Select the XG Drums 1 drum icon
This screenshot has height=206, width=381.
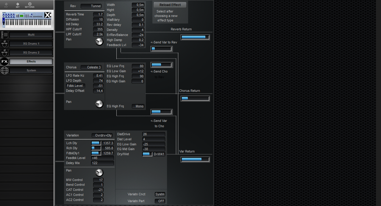[x=4, y=44]
